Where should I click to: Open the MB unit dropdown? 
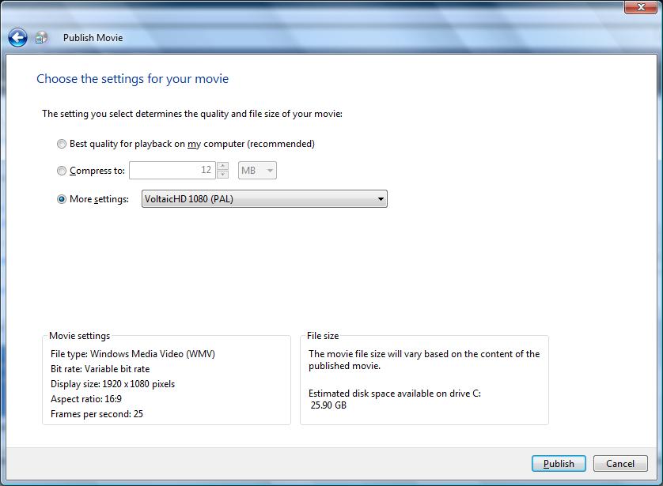(x=257, y=170)
